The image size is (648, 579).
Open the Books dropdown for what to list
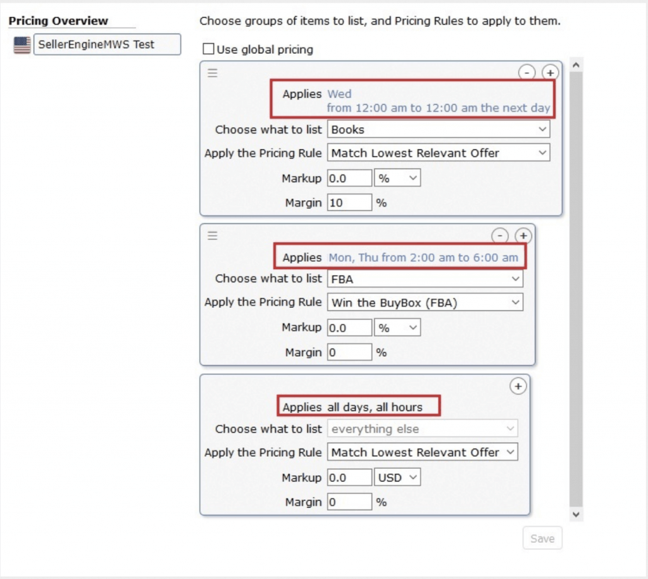coord(439,129)
